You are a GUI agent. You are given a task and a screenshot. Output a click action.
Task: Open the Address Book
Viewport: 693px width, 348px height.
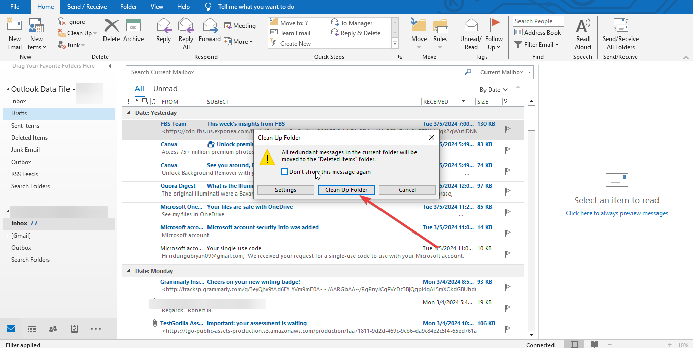coord(538,32)
